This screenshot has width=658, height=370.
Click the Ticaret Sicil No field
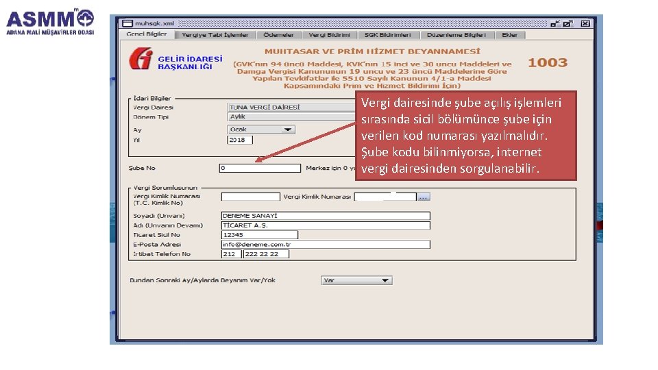pos(259,235)
